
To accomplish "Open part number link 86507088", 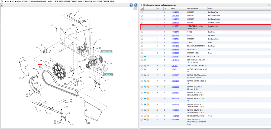I will (x=175, y=81).
